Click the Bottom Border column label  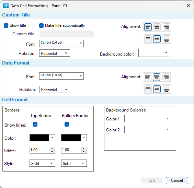pyautogui.click(x=75, y=116)
